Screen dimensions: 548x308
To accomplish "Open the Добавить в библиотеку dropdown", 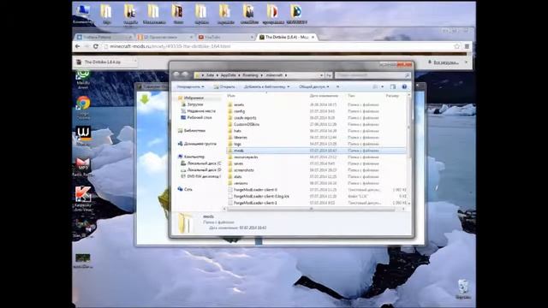I will click(x=266, y=86).
